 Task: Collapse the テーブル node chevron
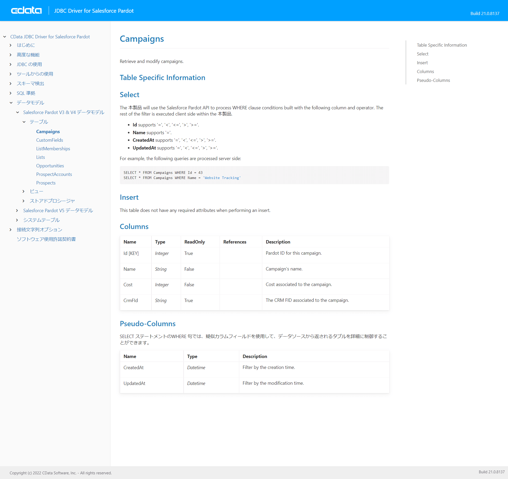tap(24, 122)
